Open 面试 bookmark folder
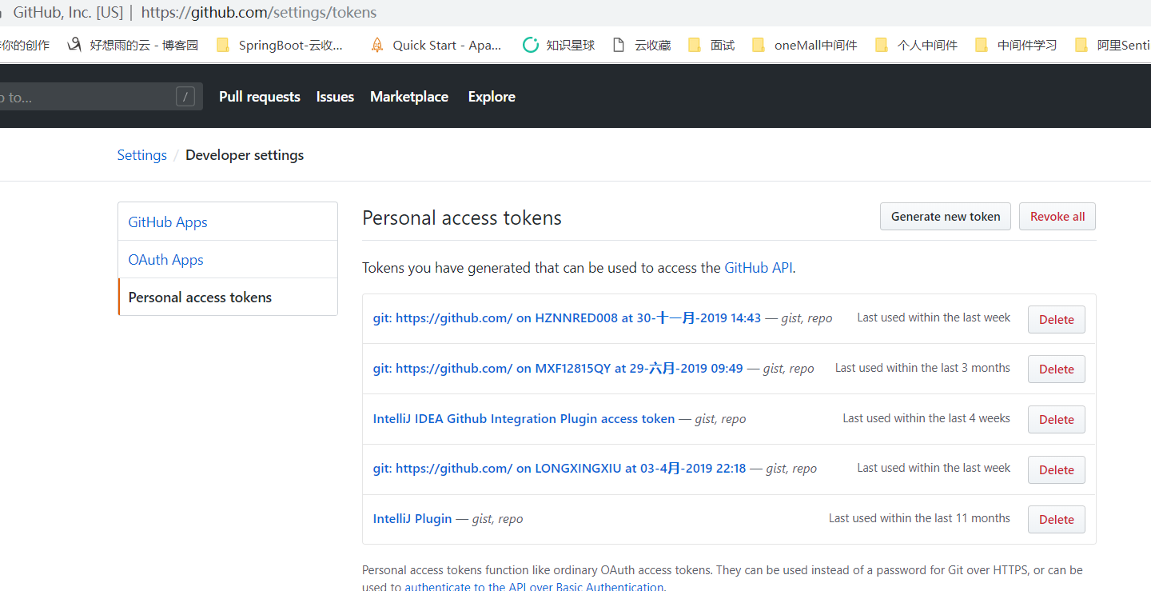1151x591 pixels. 711,45
